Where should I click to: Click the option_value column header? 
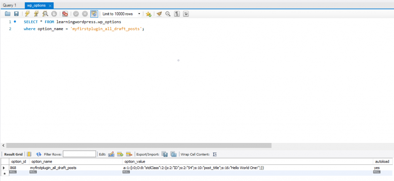(x=135, y=162)
